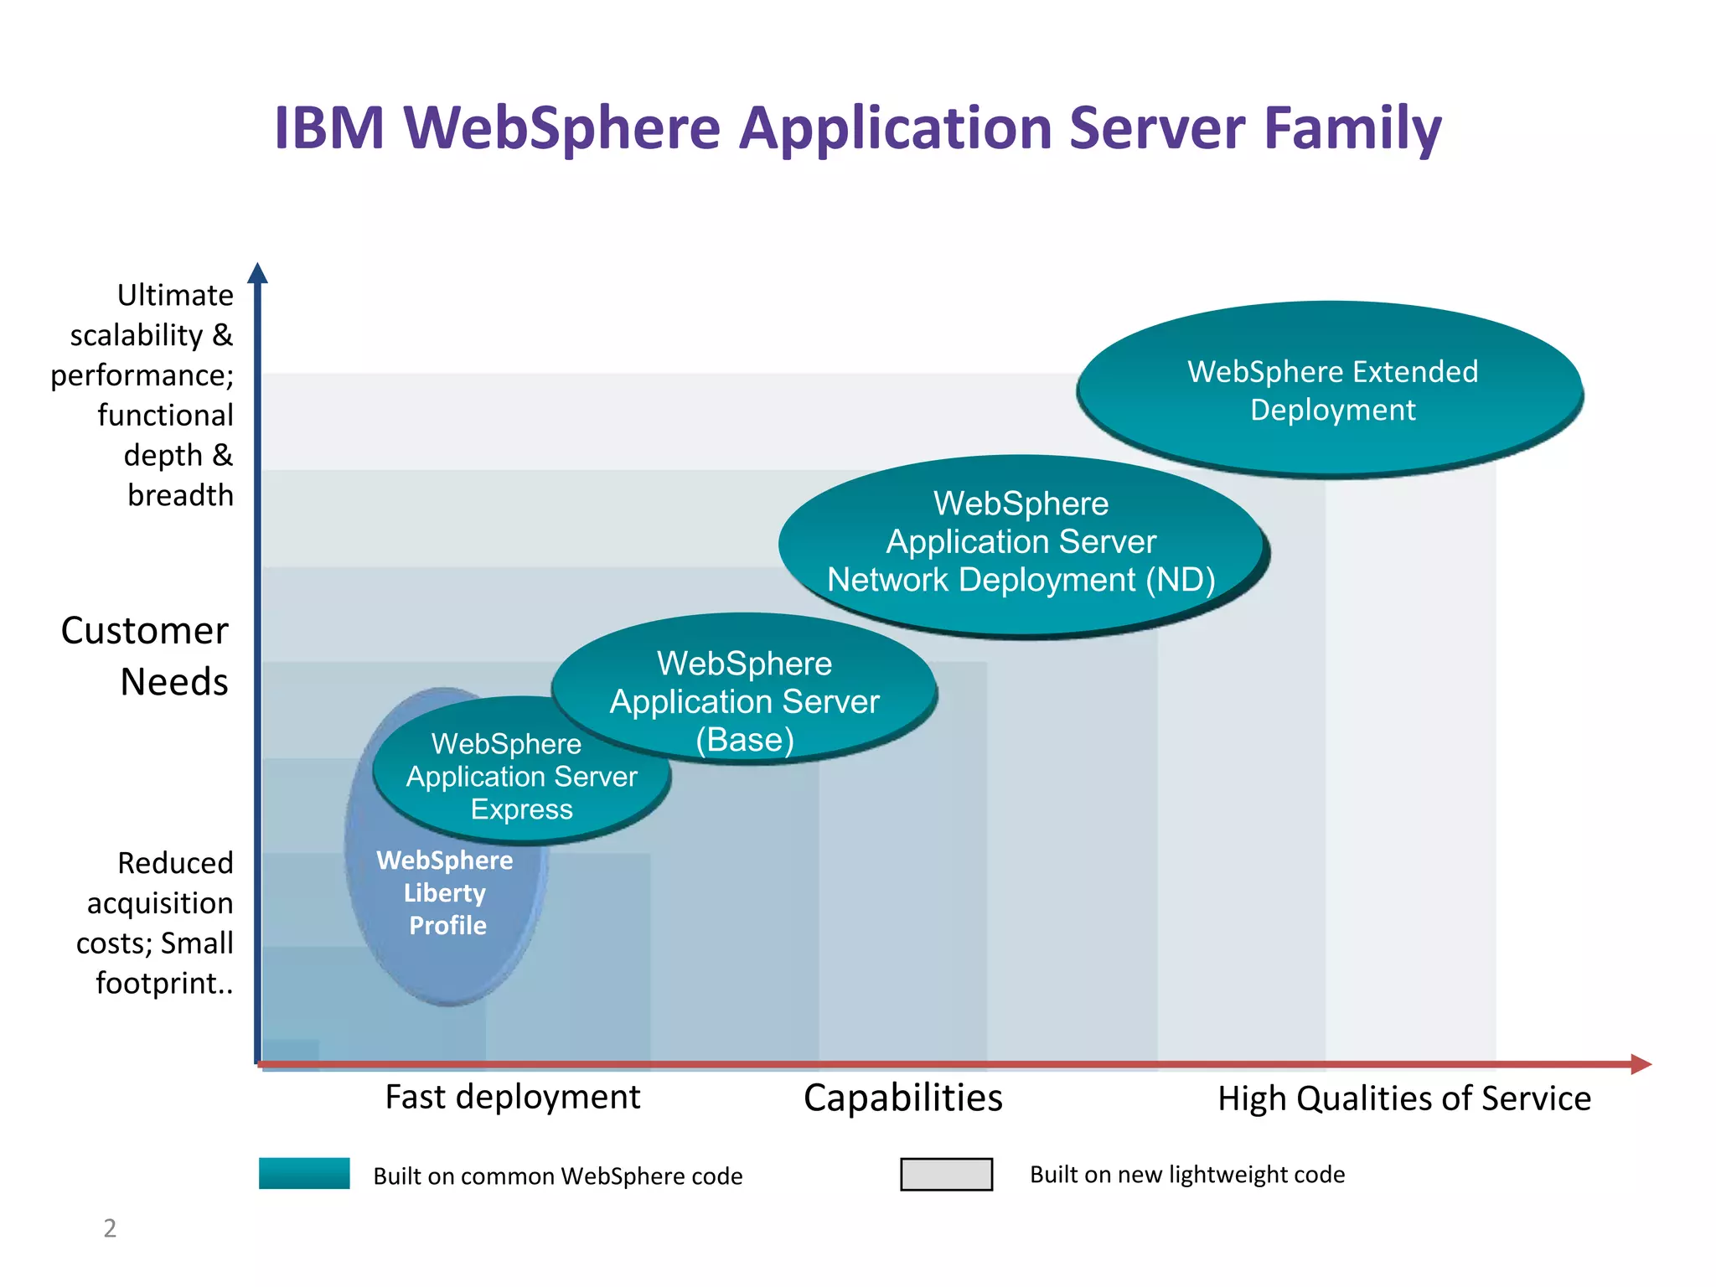Click the upward blue axis arrowhead
The image size is (1716, 1287).
tap(258, 273)
